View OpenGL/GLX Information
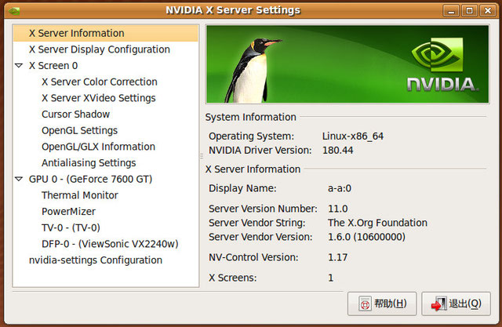Image resolution: width=502 pixels, height=327 pixels. pyautogui.click(x=98, y=147)
